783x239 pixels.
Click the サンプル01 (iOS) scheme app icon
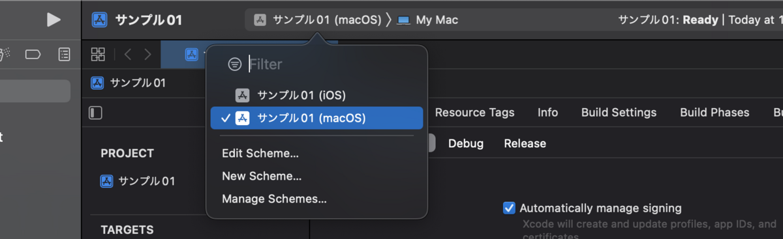point(243,96)
